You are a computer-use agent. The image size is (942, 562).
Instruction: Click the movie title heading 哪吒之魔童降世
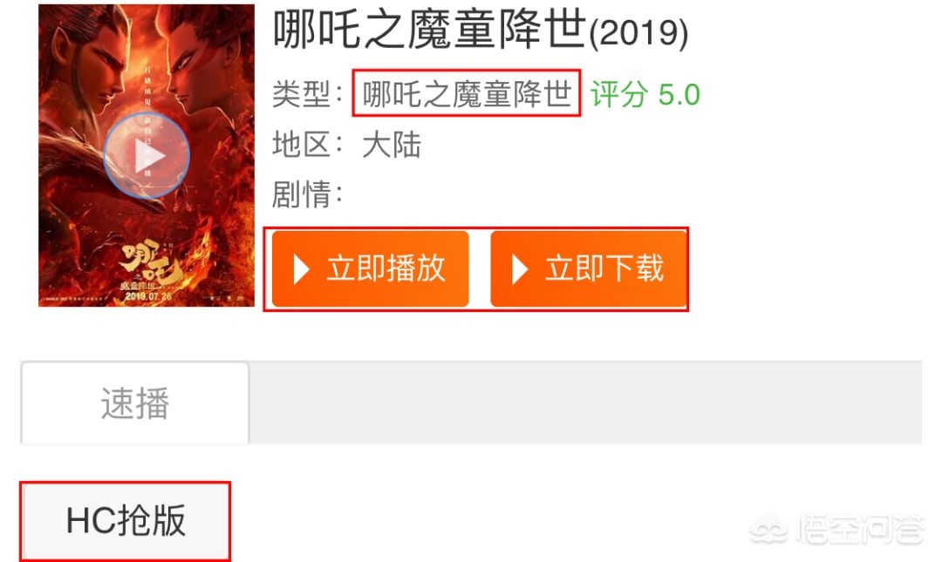click(x=429, y=30)
